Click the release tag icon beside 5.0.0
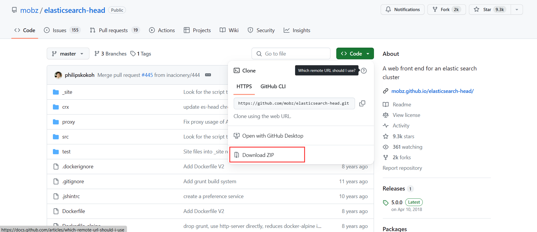This screenshot has height=232, width=537. point(386,203)
